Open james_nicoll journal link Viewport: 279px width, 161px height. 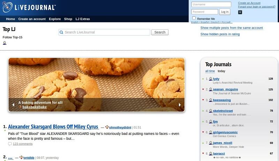[x=223, y=143]
